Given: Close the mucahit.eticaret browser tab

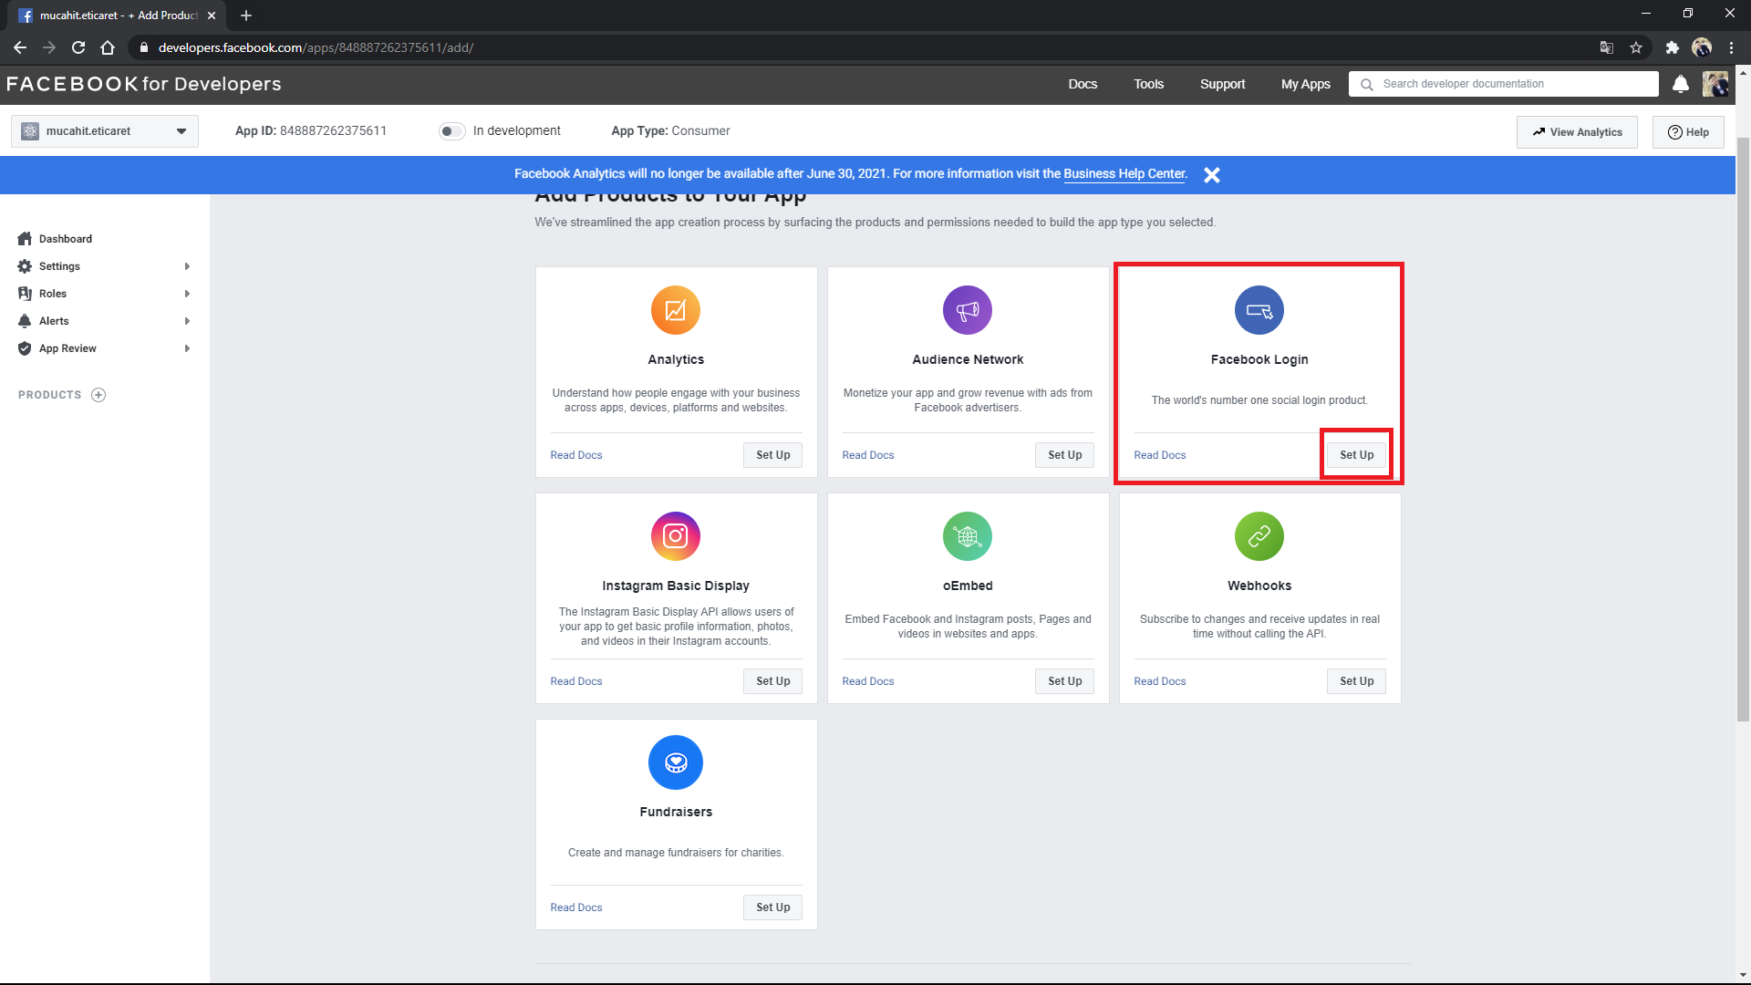Looking at the screenshot, I should click(212, 16).
